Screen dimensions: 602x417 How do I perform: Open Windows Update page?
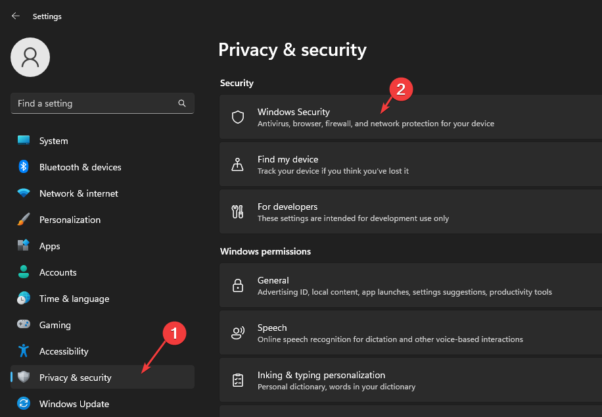pyautogui.click(x=102, y=404)
